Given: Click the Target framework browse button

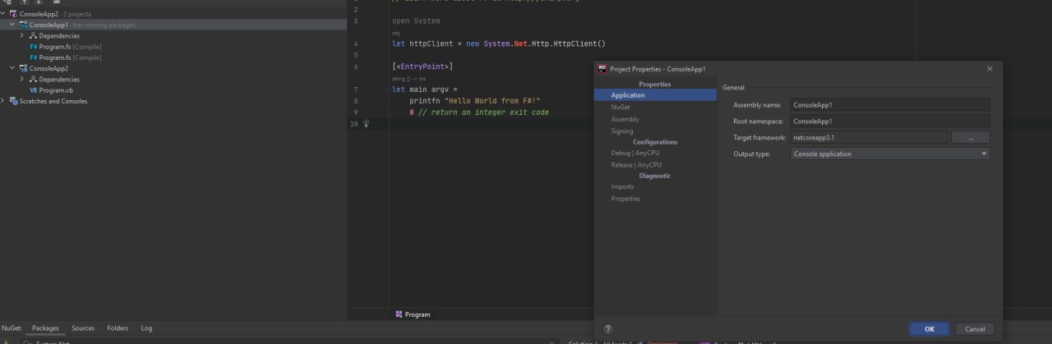Looking at the screenshot, I should pos(971,137).
